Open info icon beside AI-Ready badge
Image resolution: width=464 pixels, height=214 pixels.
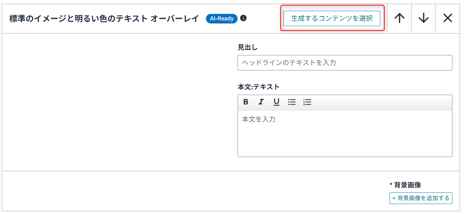[x=243, y=18]
